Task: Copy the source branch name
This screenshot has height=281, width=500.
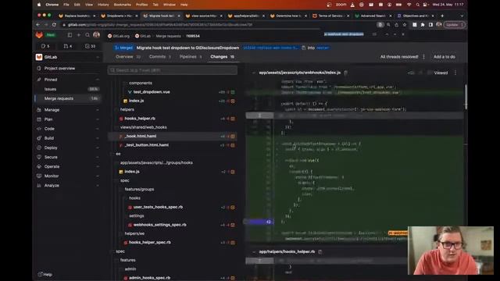Action: [x=304, y=48]
